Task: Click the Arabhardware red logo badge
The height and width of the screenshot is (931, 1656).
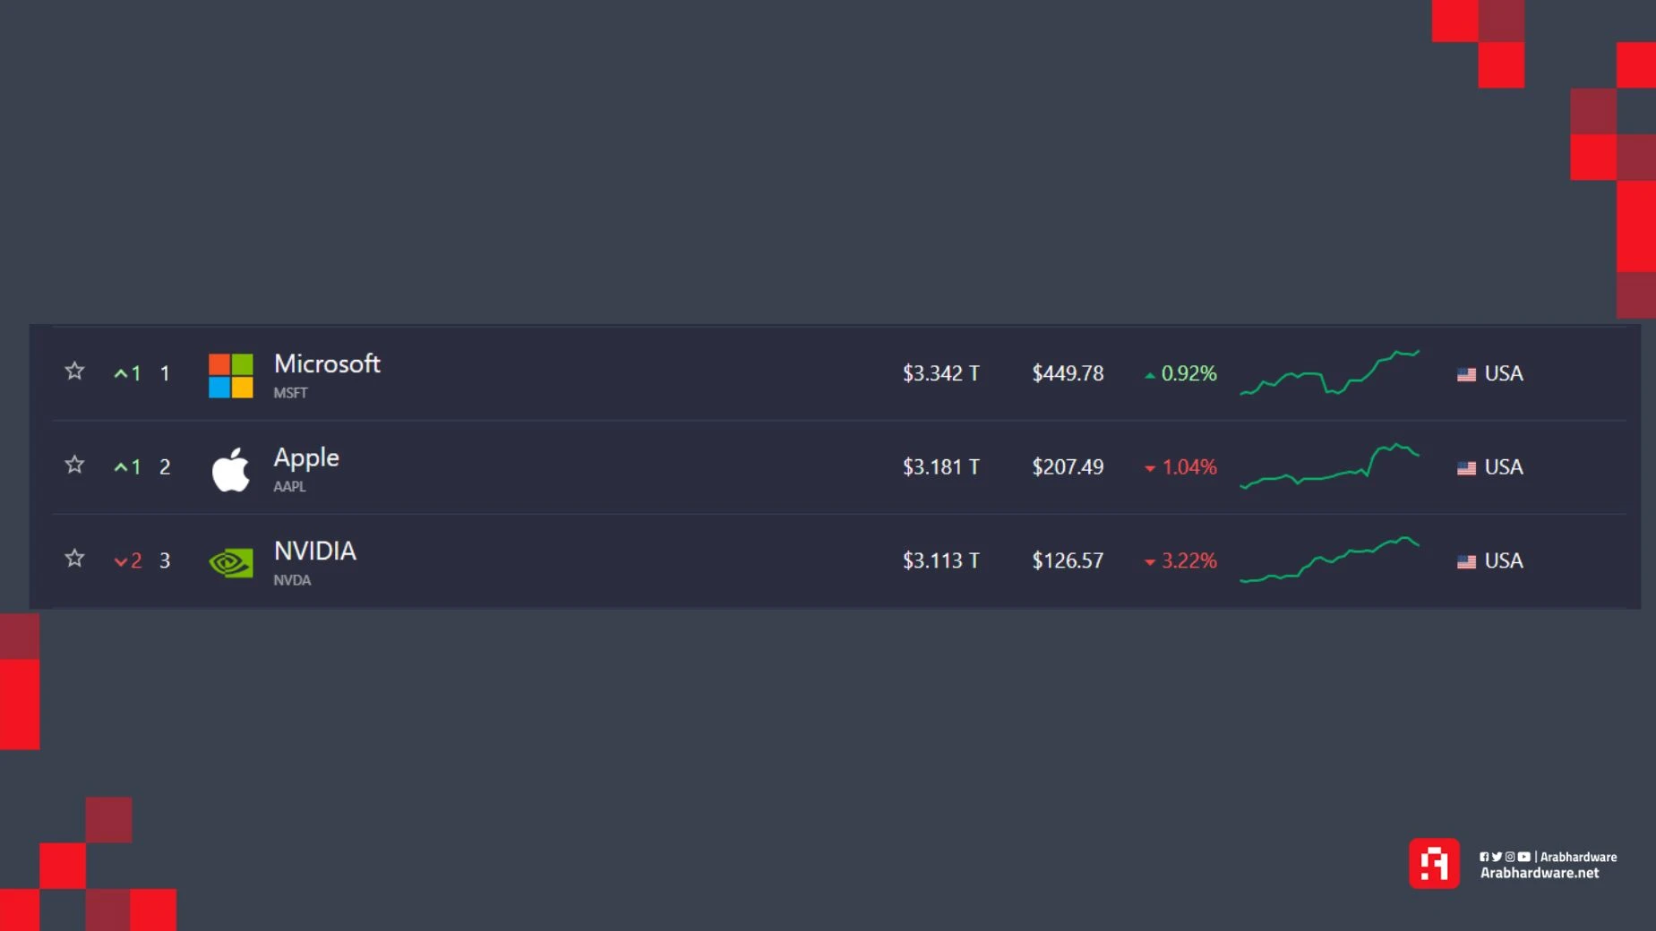Action: point(1434,863)
